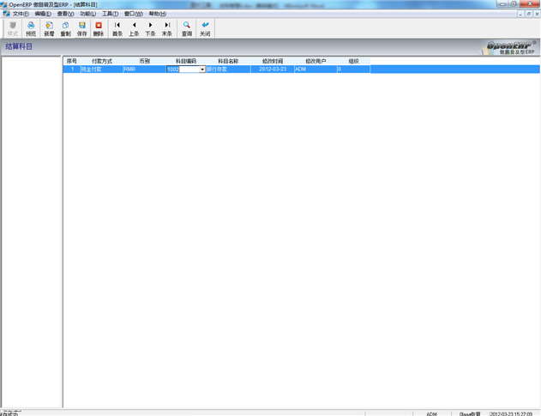Click the 修改时间 column header

[x=273, y=62]
